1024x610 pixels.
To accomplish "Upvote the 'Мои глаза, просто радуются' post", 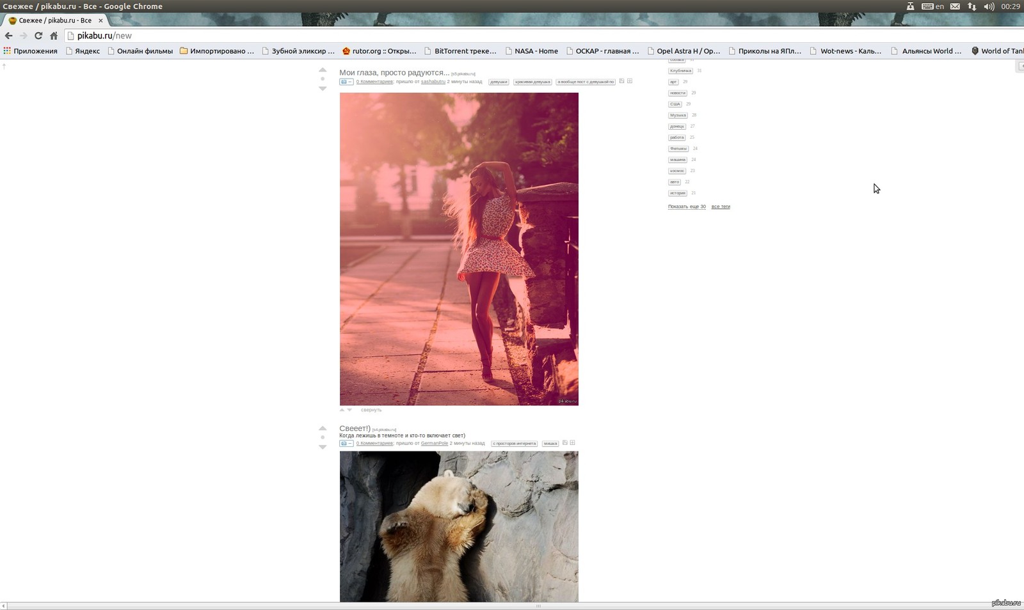I will tap(323, 70).
